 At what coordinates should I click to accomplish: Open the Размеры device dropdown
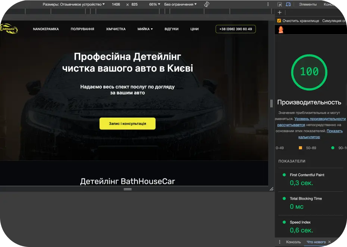coord(74,4)
